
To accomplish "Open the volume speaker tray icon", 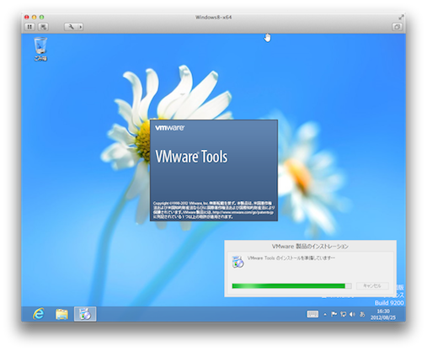I will pyautogui.click(x=352, y=314).
